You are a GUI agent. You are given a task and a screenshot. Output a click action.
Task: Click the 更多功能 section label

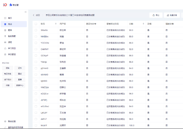[5, 63]
